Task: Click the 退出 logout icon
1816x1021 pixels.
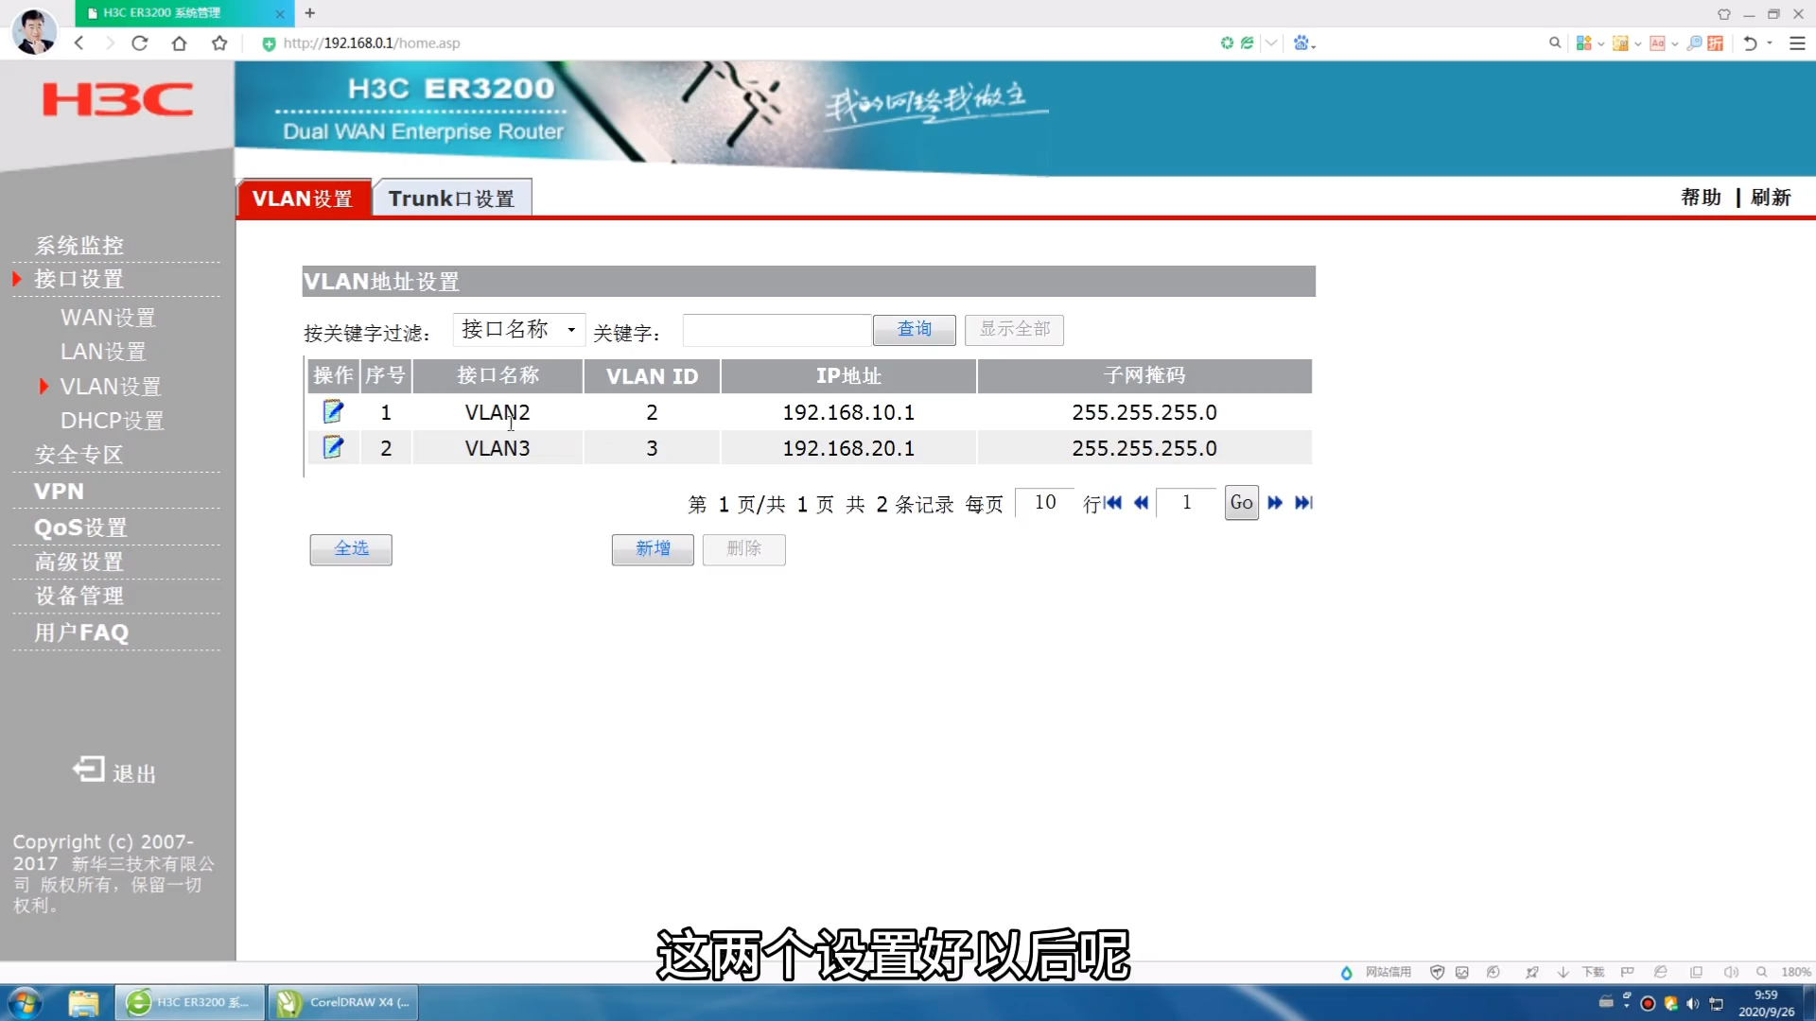Action: coord(88,770)
